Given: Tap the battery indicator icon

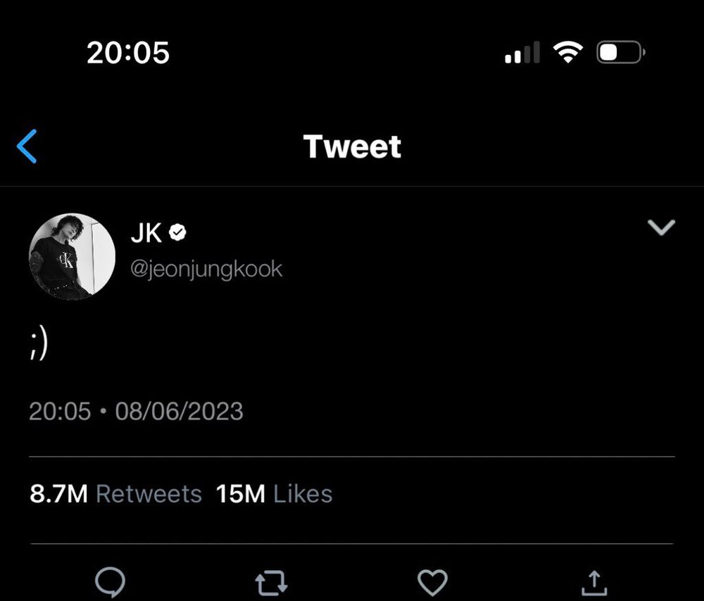Looking at the screenshot, I should pos(620,53).
